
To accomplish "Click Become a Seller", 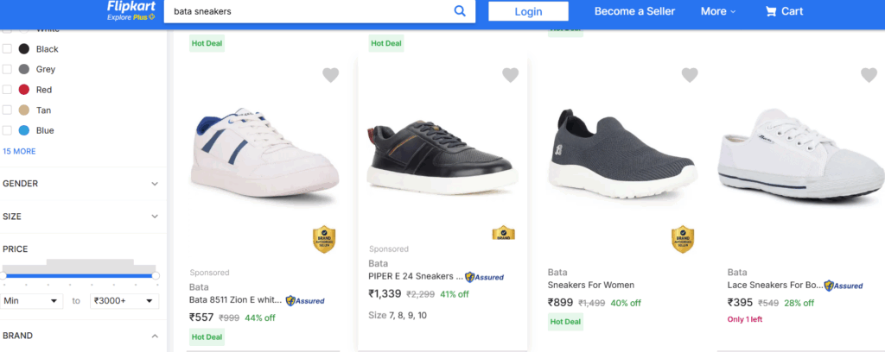I will 634,11.
